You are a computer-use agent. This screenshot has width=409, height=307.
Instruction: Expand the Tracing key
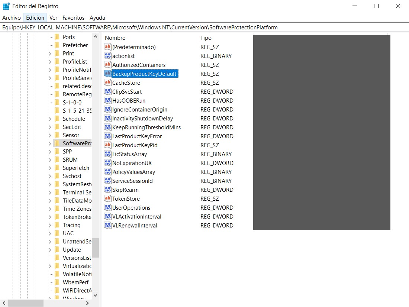click(50, 225)
